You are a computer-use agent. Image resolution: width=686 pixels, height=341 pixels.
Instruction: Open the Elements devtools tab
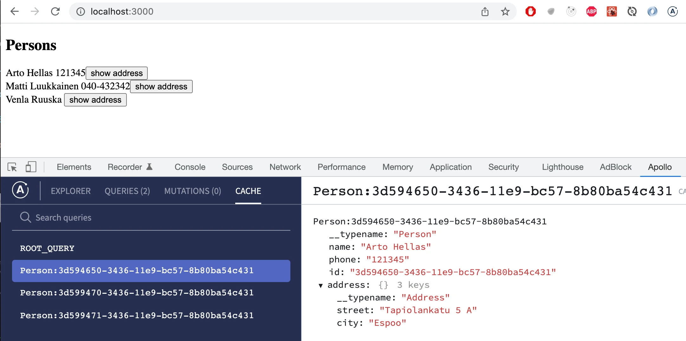[x=74, y=167]
